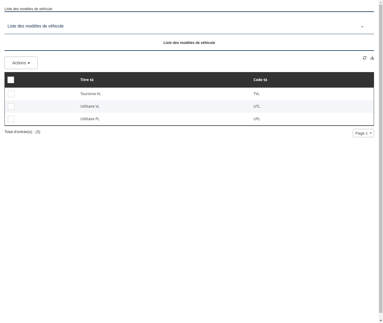Select the Titre column header
Screen dimensions: 383x323
84,80
